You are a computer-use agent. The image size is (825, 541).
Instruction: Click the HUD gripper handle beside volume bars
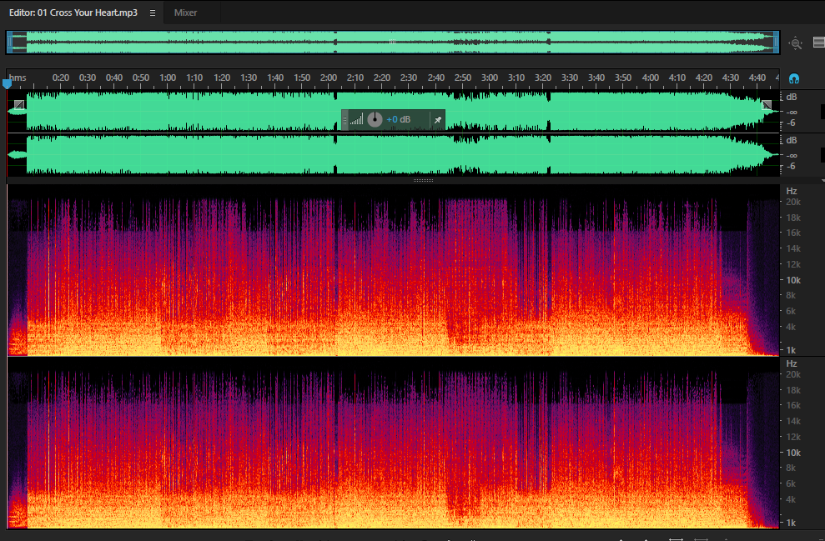[x=345, y=120]
